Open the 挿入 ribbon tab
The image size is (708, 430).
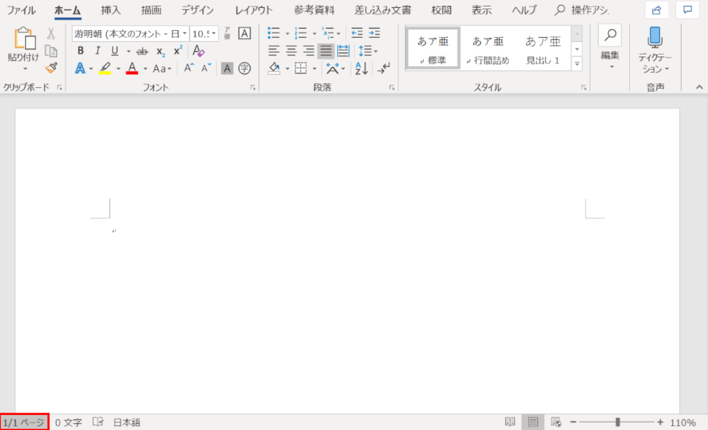(111, 10)
